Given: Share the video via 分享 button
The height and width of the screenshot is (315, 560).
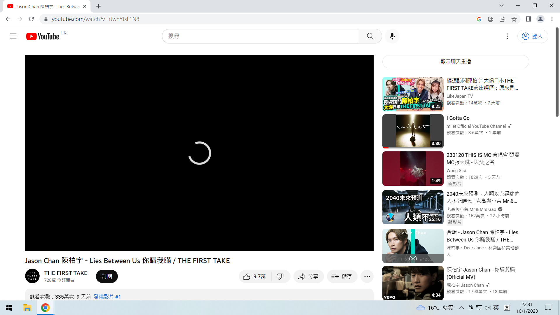Looking at the screenshot, I should pyautogui.click(x=309, y=276).
